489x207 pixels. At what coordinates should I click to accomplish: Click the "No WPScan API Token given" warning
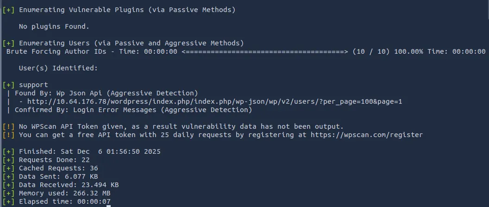pyautogui.click(x=181, y=126)
